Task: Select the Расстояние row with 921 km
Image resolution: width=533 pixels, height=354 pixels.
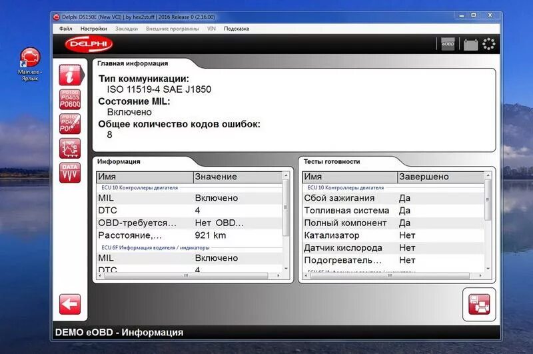Action: 190,235
